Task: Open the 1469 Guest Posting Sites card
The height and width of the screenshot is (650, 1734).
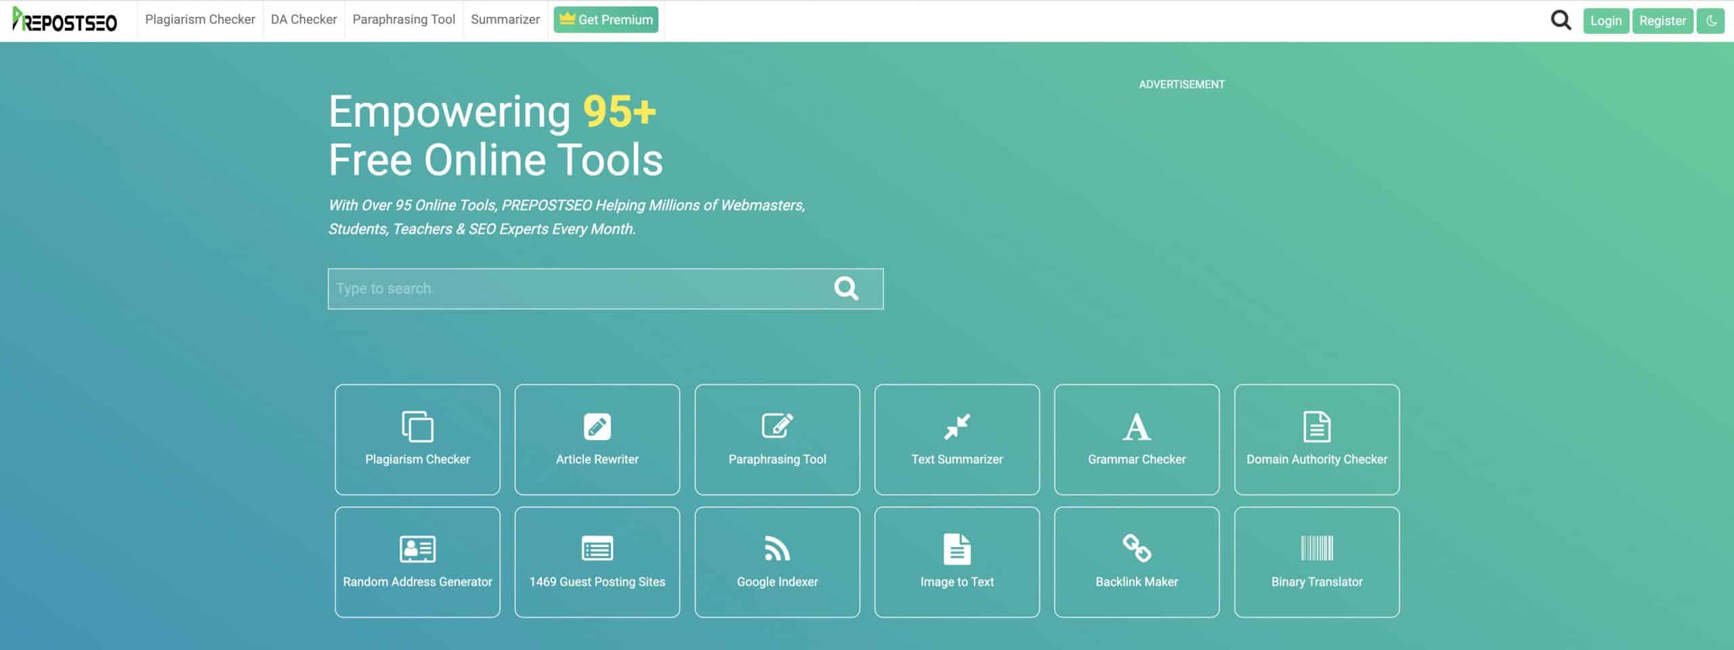Action: tap(597, 562)
